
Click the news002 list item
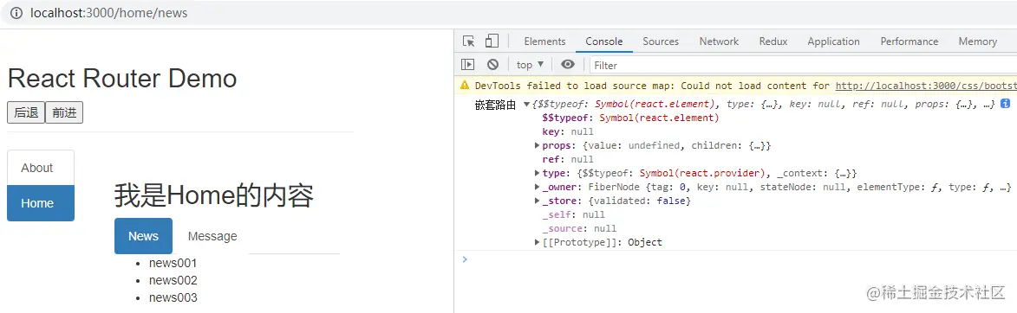(x=173, y=280)
